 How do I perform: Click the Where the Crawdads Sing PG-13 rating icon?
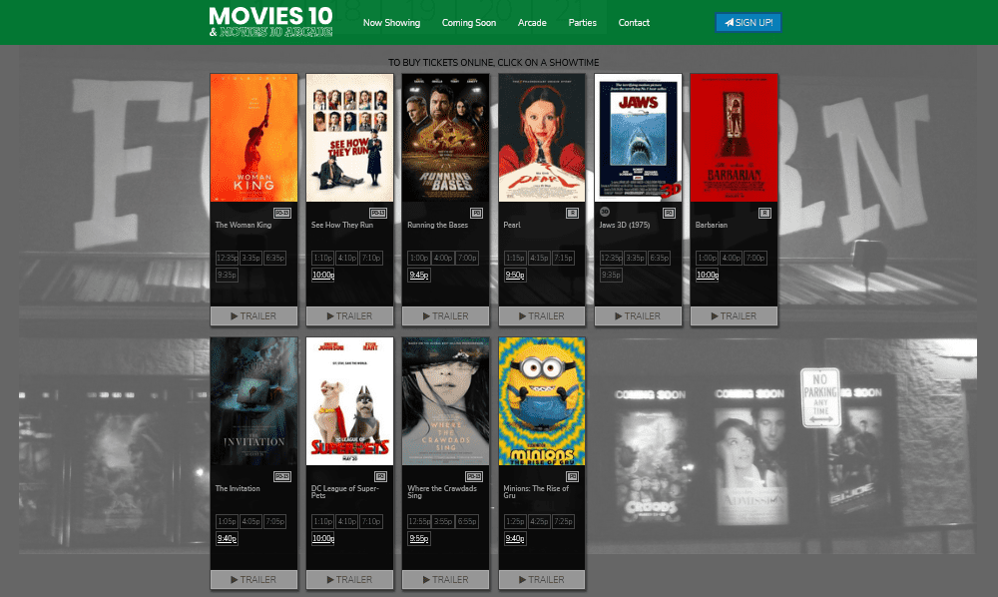tap(474, 477)
